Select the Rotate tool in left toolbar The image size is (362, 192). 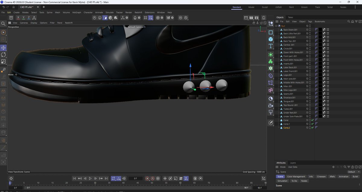click(4, 55)
